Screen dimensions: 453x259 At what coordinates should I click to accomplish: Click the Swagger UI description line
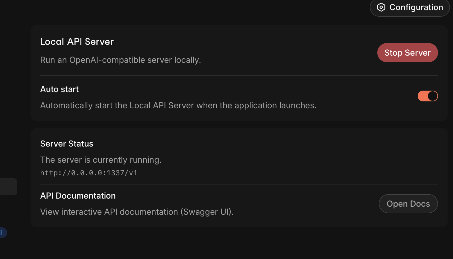(137, 212)
